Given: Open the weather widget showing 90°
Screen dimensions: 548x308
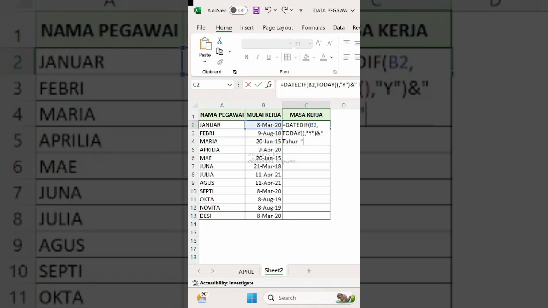Looking at the screenshot, I should point(202,297).
